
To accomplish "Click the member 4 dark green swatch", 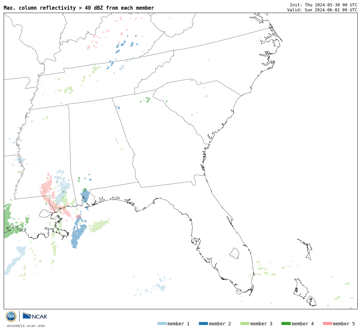I will 286,324.
